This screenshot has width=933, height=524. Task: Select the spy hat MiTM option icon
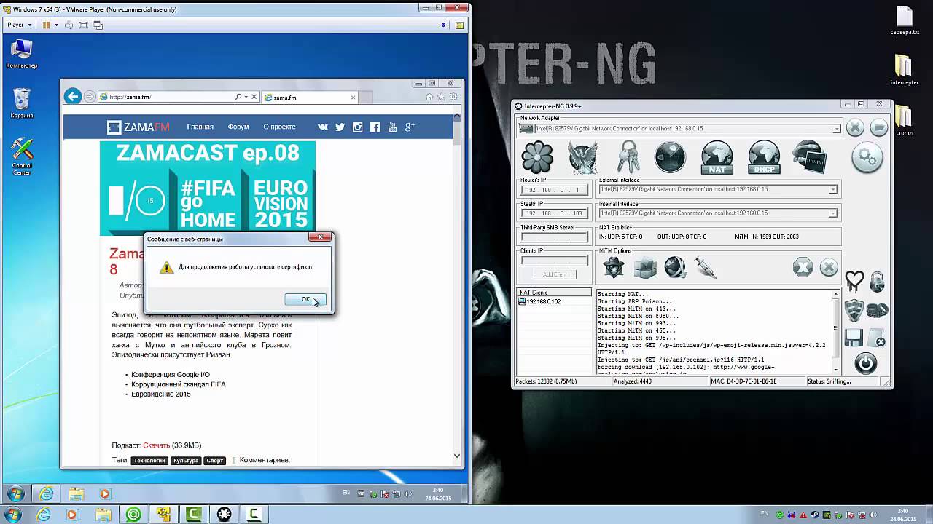tap(614, 267)
